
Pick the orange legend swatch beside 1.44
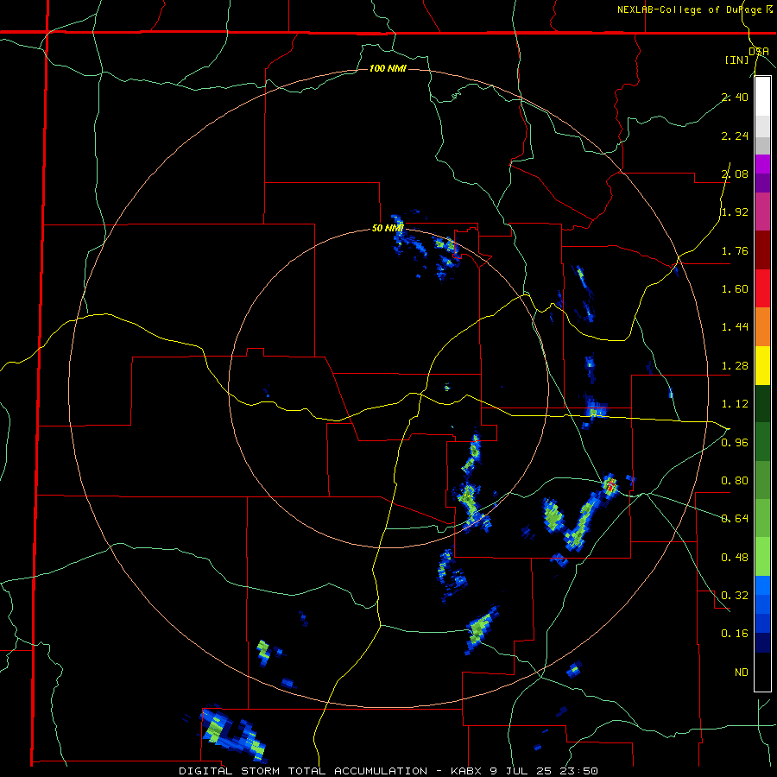pyautogui.click(x=762, y=326)
